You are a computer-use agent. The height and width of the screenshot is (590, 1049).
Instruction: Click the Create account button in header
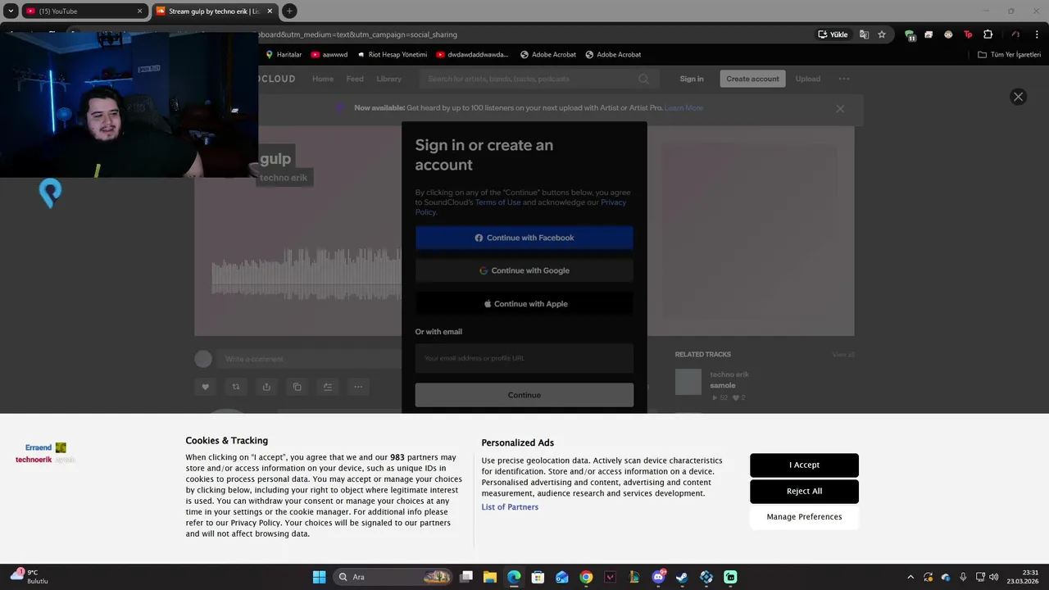[752, 79]
